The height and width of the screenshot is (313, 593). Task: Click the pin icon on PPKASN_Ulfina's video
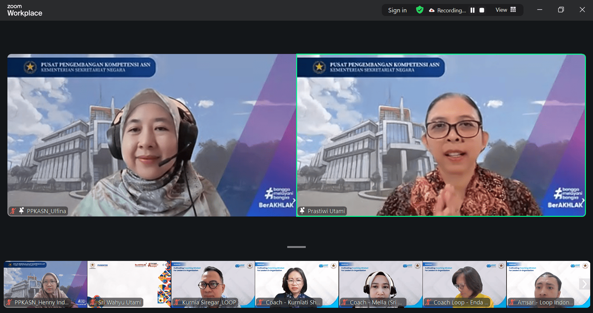pyautogui.click(x=21, y=211)
